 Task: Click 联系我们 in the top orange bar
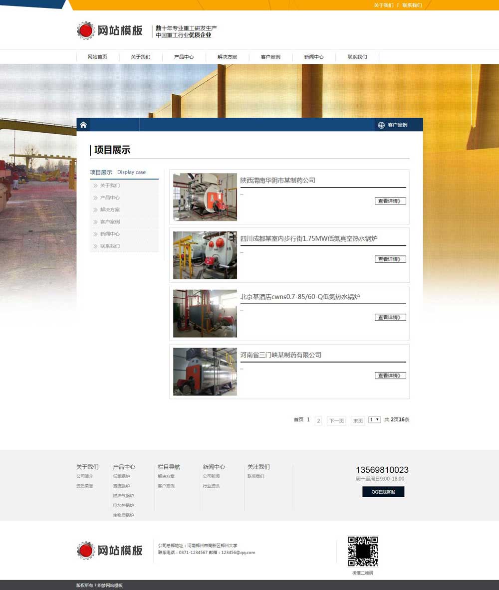[412, 5]
